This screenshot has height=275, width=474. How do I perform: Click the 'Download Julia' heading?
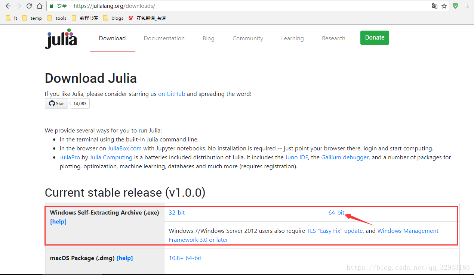pyautogui.click(x=91, y=78)
